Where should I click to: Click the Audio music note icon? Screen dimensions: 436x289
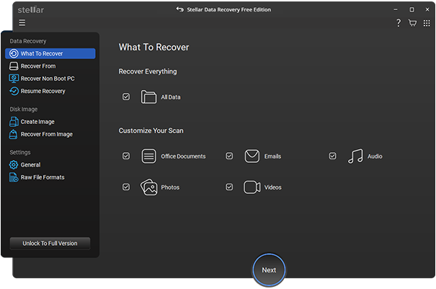355,156
